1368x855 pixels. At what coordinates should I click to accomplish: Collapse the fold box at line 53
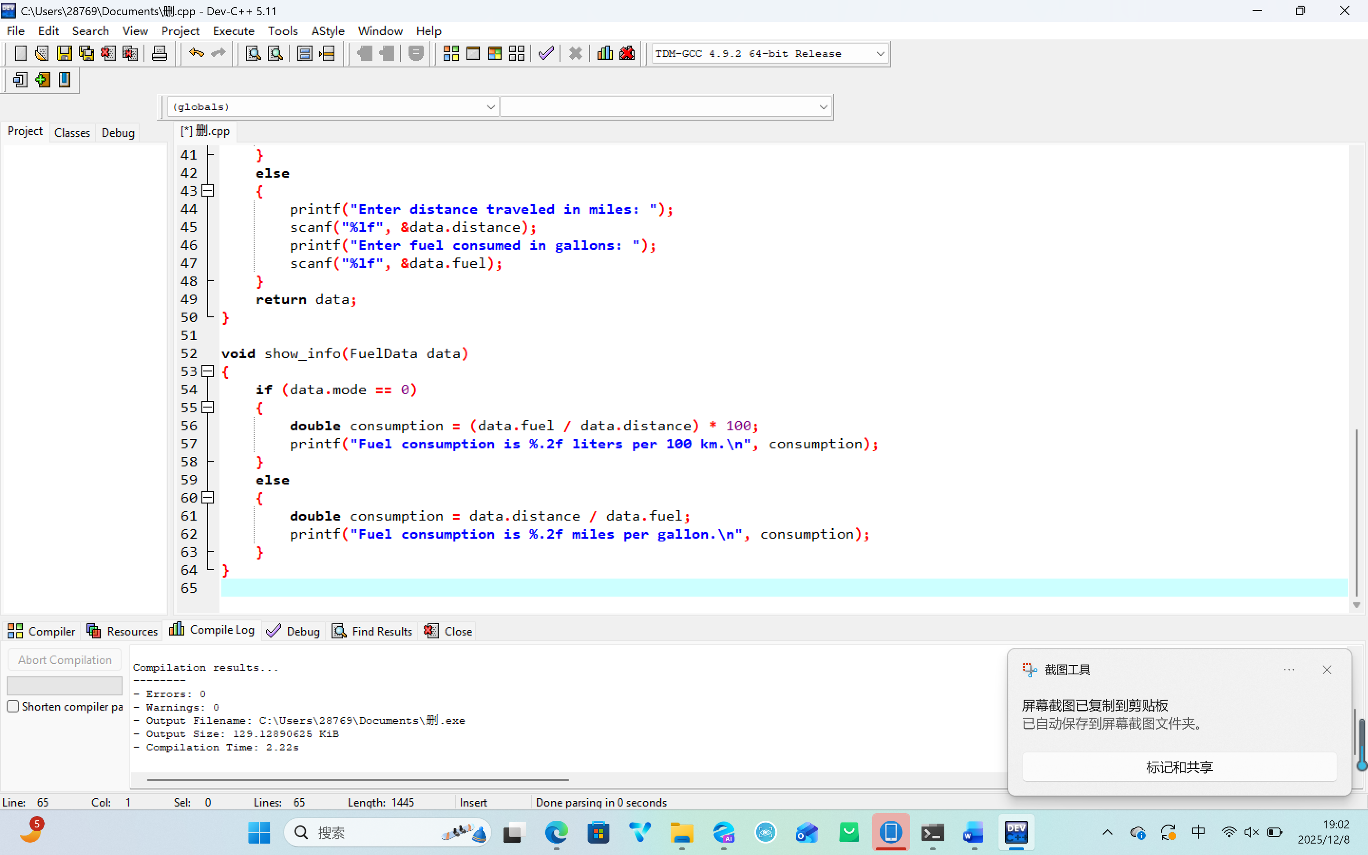click(x=208, y=371)
